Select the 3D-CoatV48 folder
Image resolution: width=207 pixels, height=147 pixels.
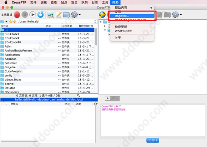tap(47, 42)
